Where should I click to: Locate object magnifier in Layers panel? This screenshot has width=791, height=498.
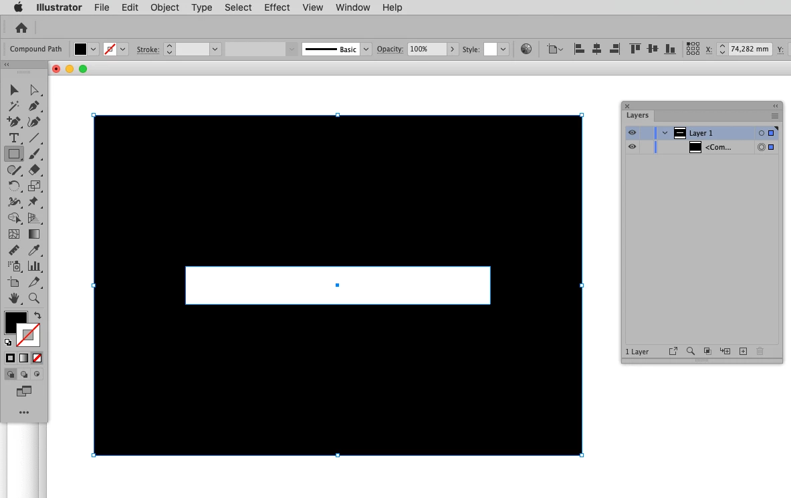click(x=691, y=351)
